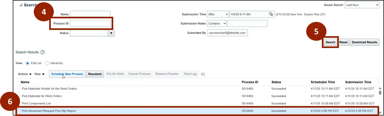Click the Submitted By email field

[x=228, y=33]
